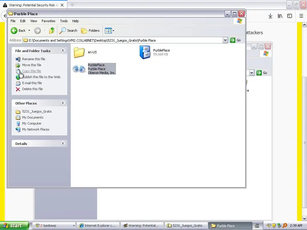Expand the address bar dropdown in Purble Place
The height and width of the screenshot is (230, 307).
pyautogui.click(x=225, y=40)
